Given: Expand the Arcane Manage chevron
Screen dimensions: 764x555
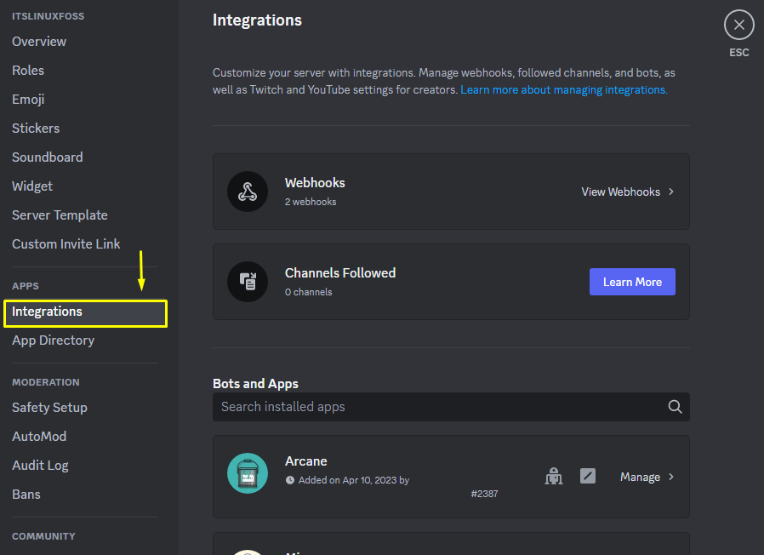Looking at the screenshot, I should [x=671, y=477].
